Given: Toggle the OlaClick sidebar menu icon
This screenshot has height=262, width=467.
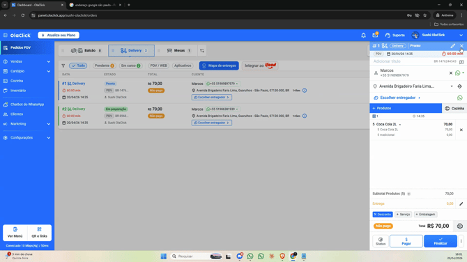Looking at the screenshot, I should tap(5, 35).
